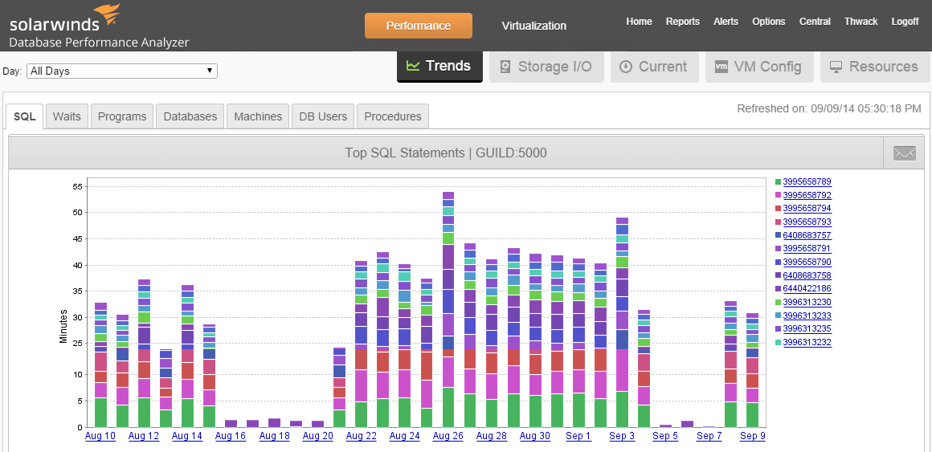Click the Aug 30 date link
932x452 pixels.
point(535,437)
